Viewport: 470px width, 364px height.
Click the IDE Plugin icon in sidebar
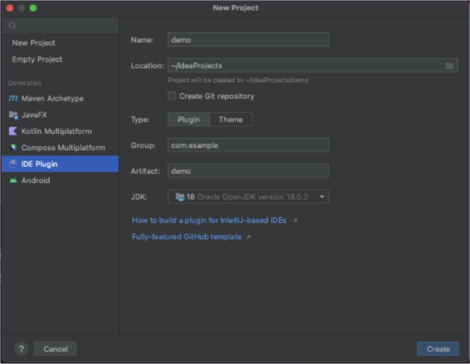(13, 164)
